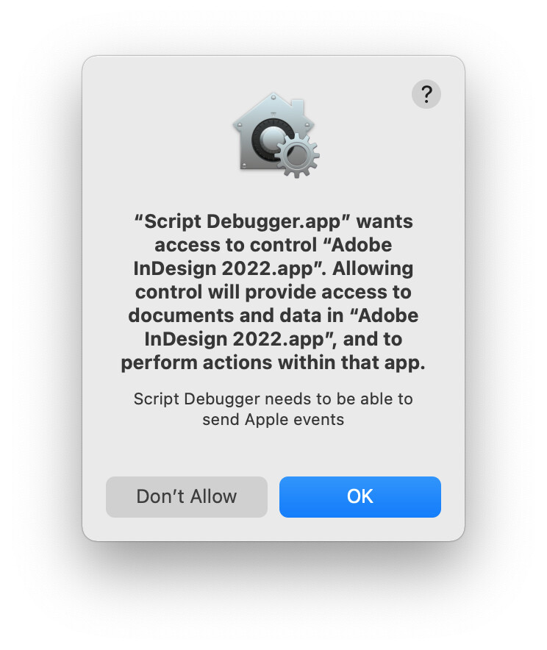
Task: Click the gear overlay on the security icon
Action: click(298, 155)
